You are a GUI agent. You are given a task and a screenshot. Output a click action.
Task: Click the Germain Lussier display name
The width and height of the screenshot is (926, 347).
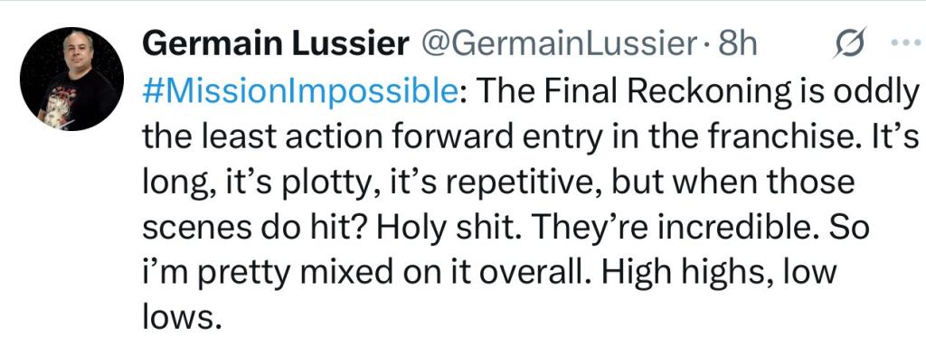click(276, 44)
